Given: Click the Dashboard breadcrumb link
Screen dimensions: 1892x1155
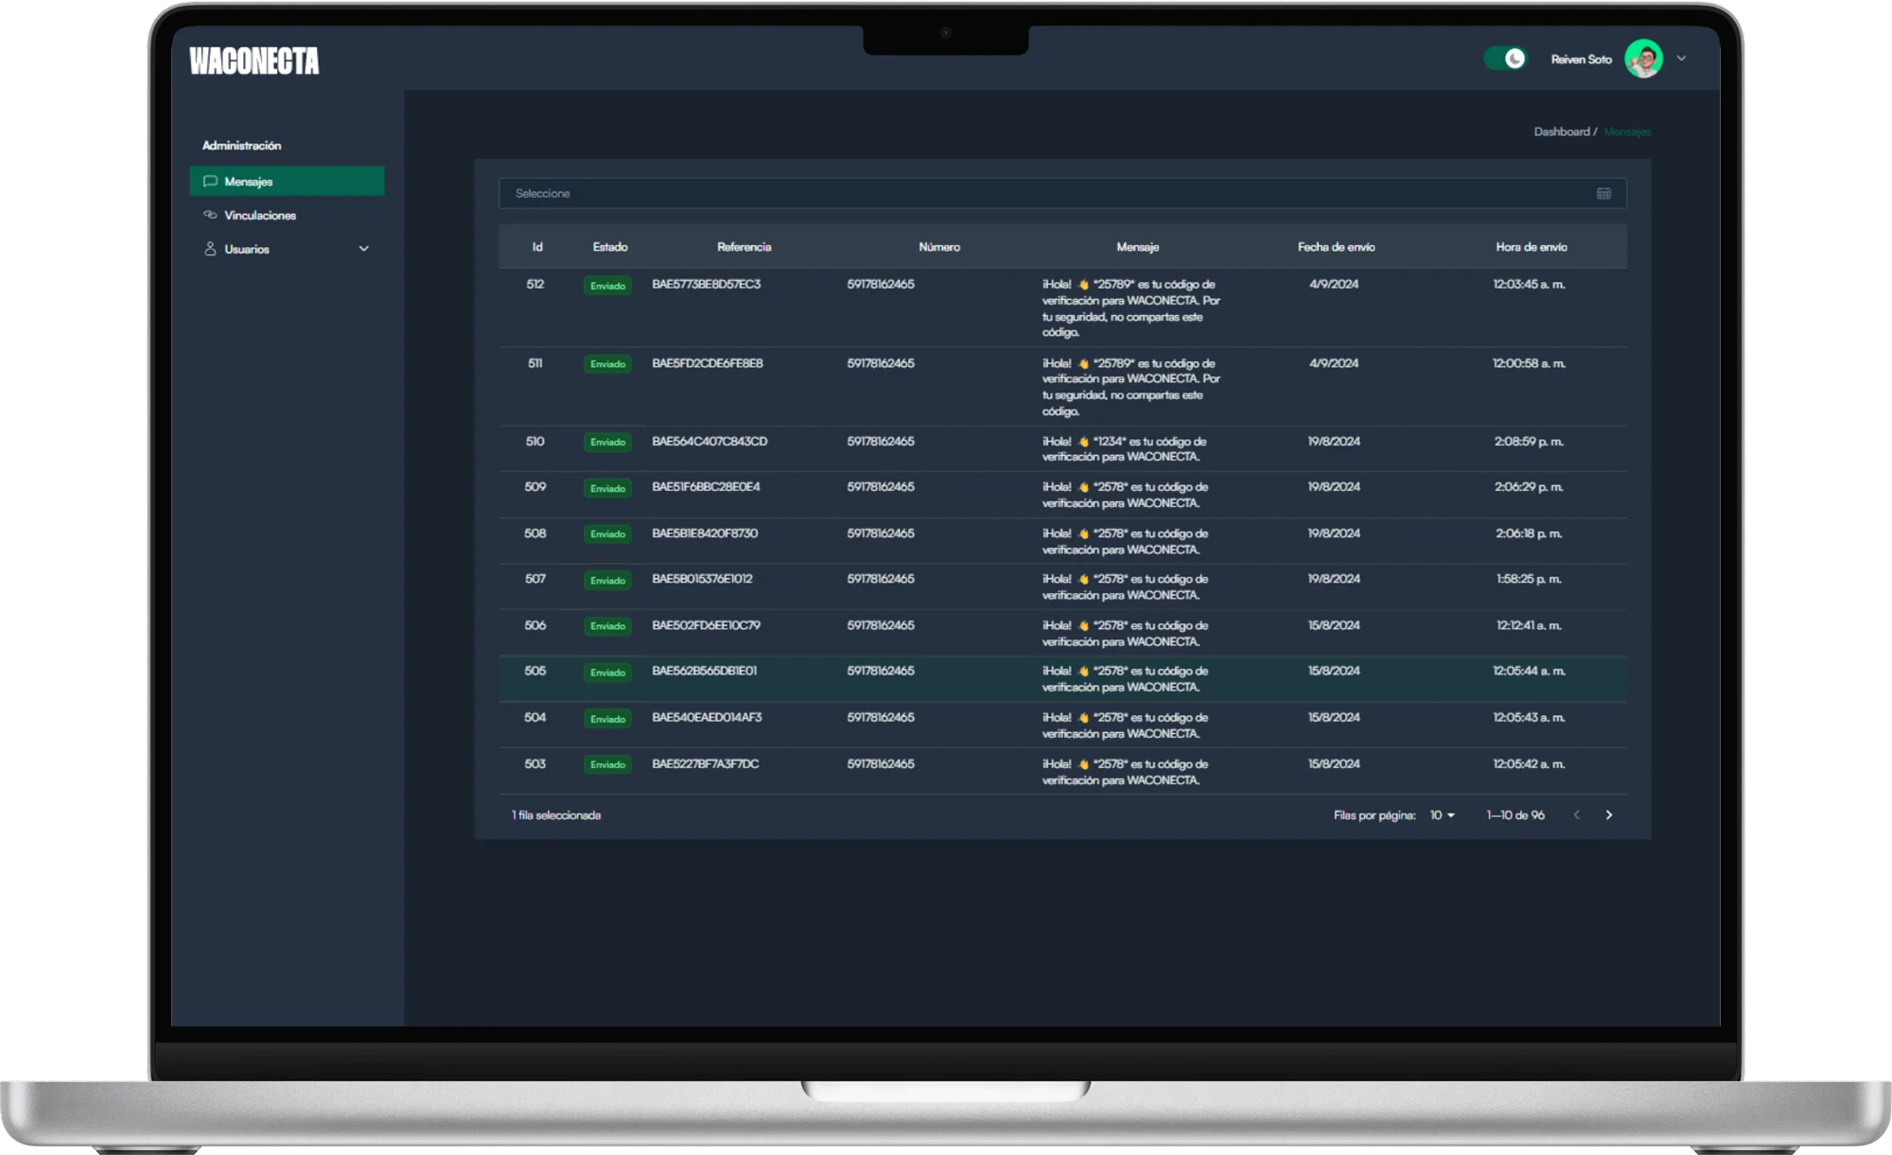Looking at the screenshot, I should [x=1561, y=131].
